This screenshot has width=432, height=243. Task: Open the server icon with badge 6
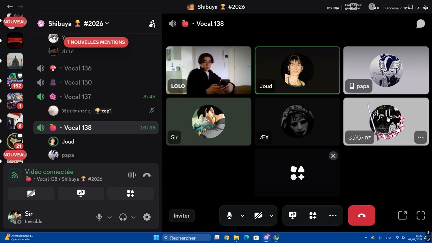[15, 121]
